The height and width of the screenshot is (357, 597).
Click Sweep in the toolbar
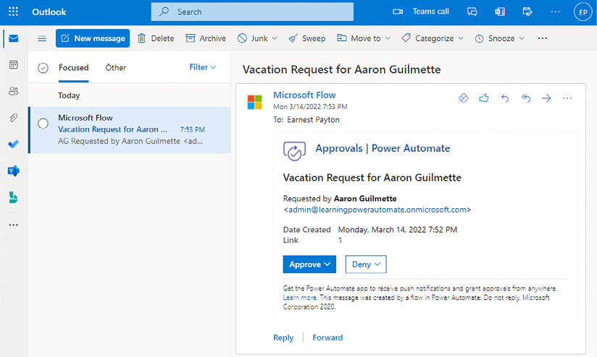point(307,38)
